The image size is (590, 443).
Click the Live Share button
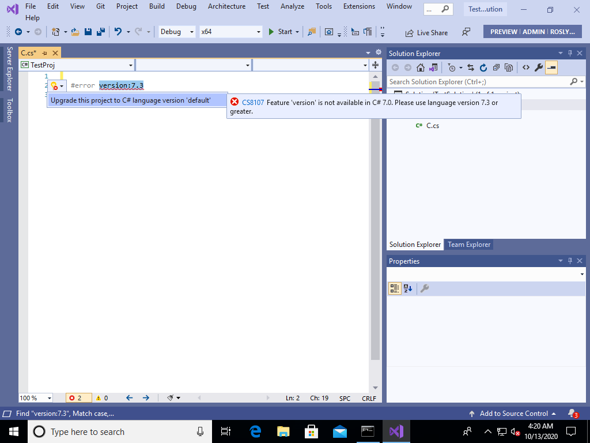coord(427,33)
